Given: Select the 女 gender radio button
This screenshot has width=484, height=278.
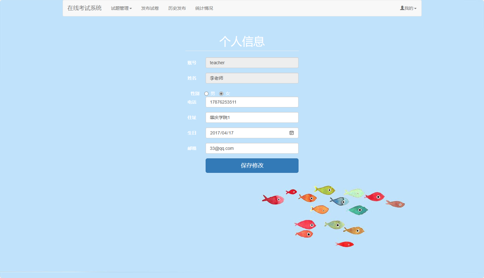Looking at the screenshot, I should tap(221, 94).
